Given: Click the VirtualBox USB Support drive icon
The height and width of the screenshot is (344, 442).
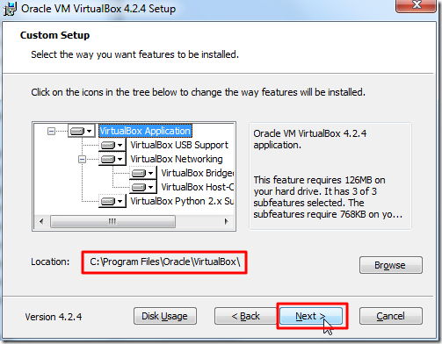Looking at the screenshot, I should point(112,145).
